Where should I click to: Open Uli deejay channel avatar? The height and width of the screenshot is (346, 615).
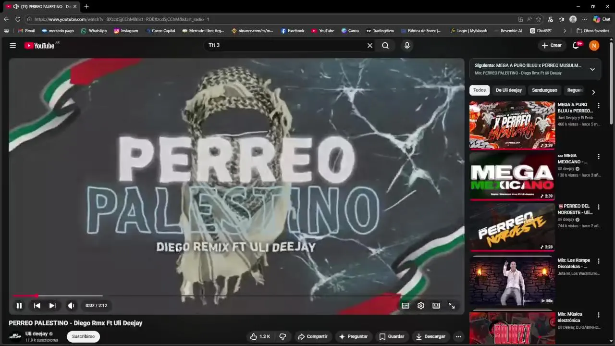(15, 336)
